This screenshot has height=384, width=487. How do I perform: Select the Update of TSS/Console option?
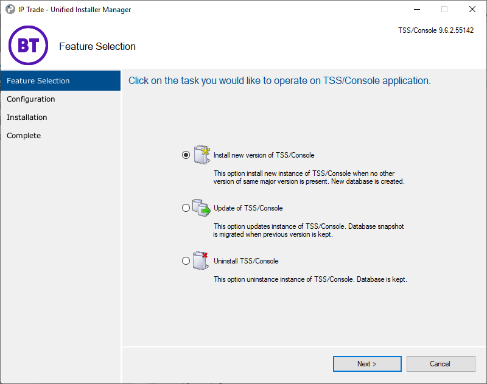(186, 208)
